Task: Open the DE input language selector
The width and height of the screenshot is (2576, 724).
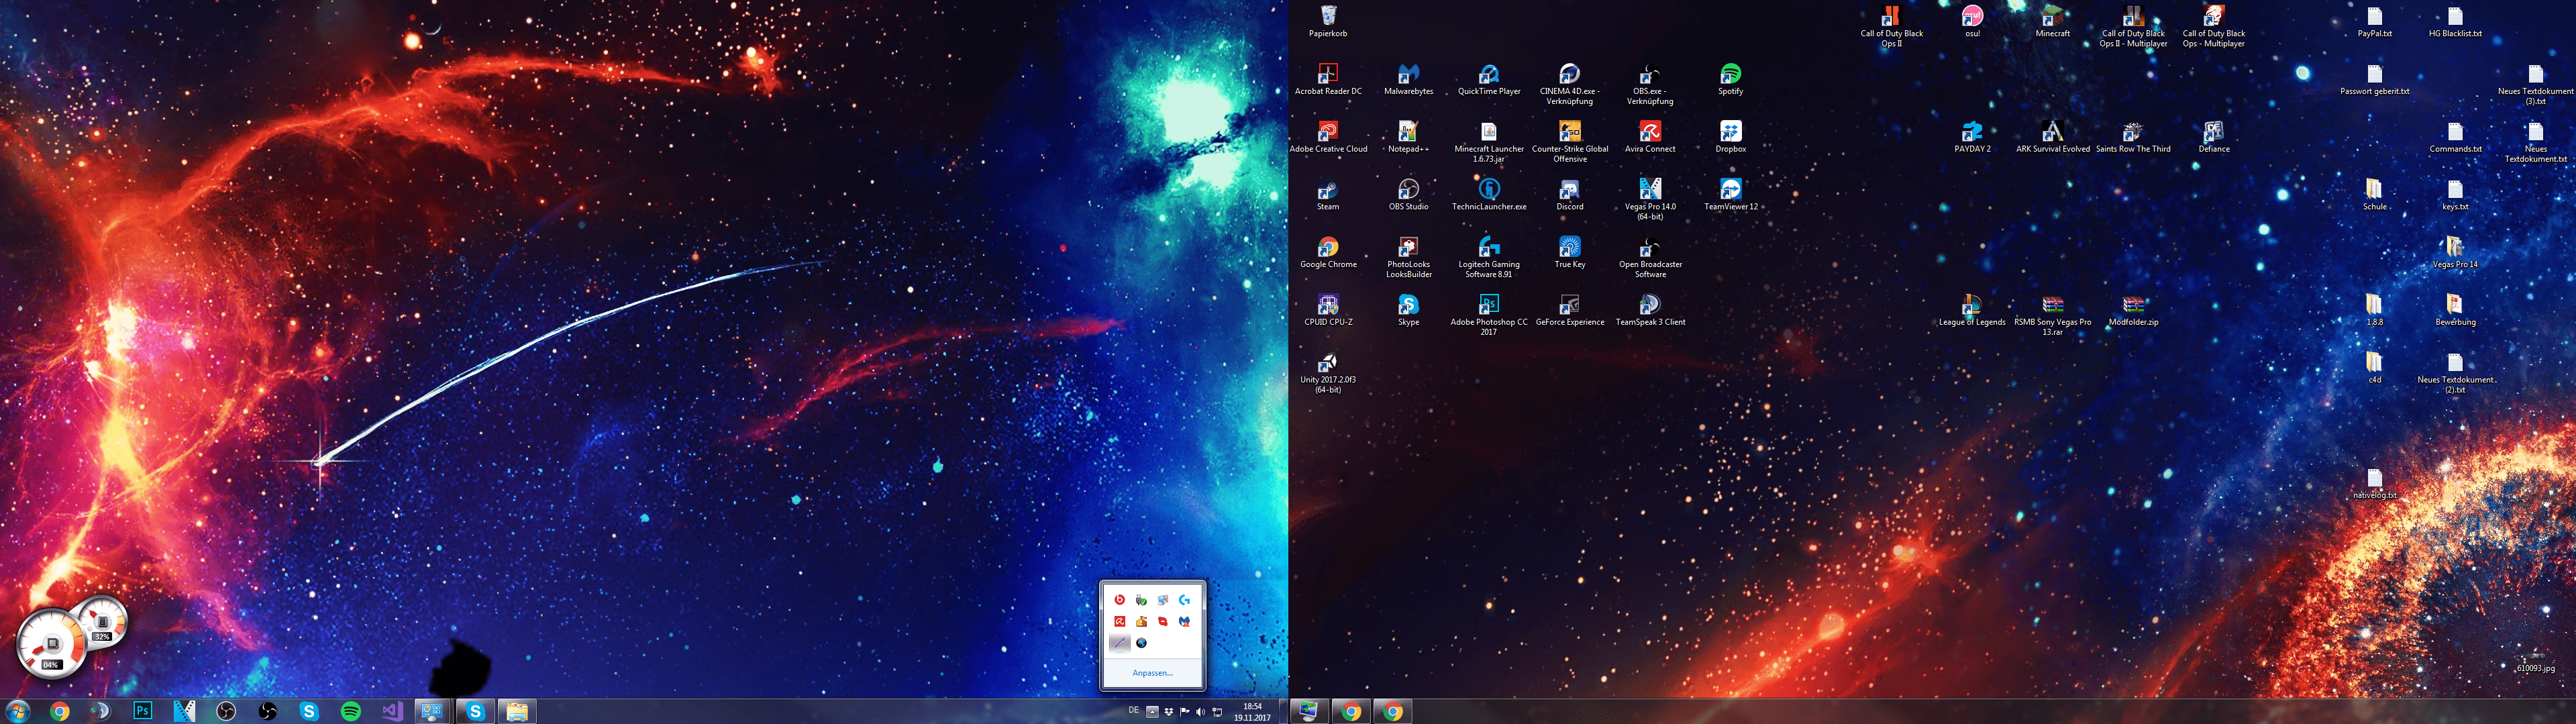Action: tap(1133, 711)
